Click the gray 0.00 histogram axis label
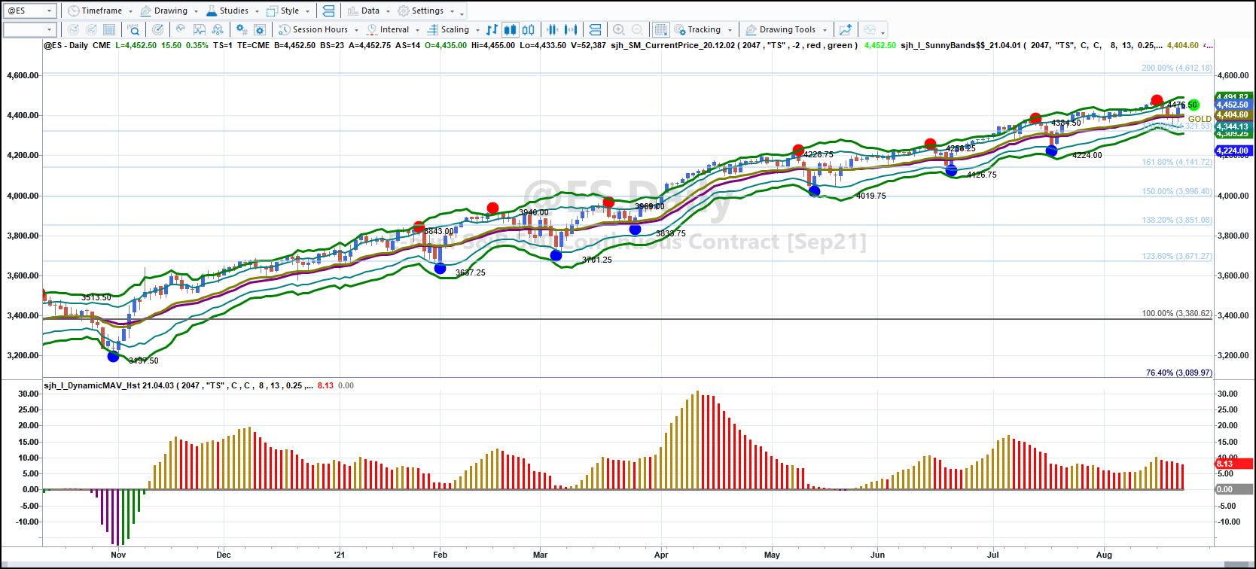The width and height of the screenshot is (1256, 569). (1232, 489)
